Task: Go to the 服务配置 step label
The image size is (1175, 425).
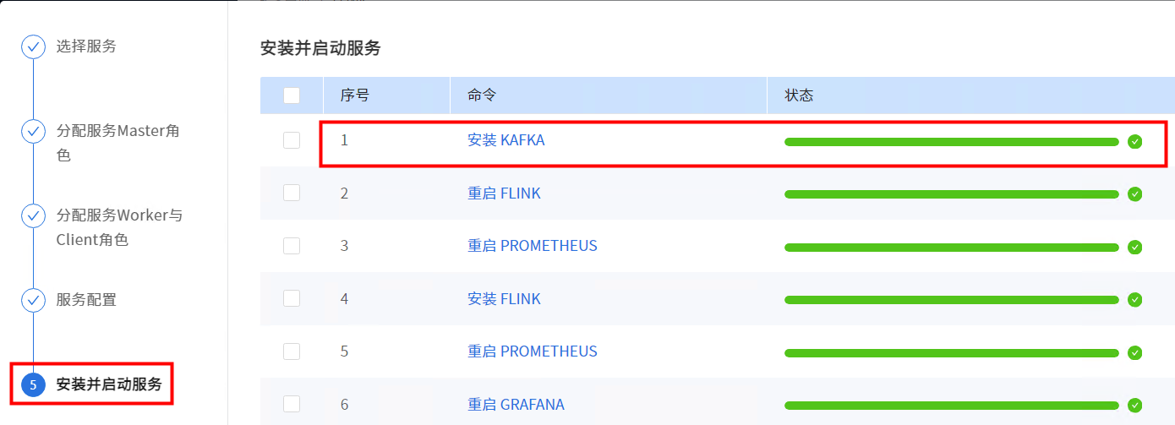Action: point(86,299)
